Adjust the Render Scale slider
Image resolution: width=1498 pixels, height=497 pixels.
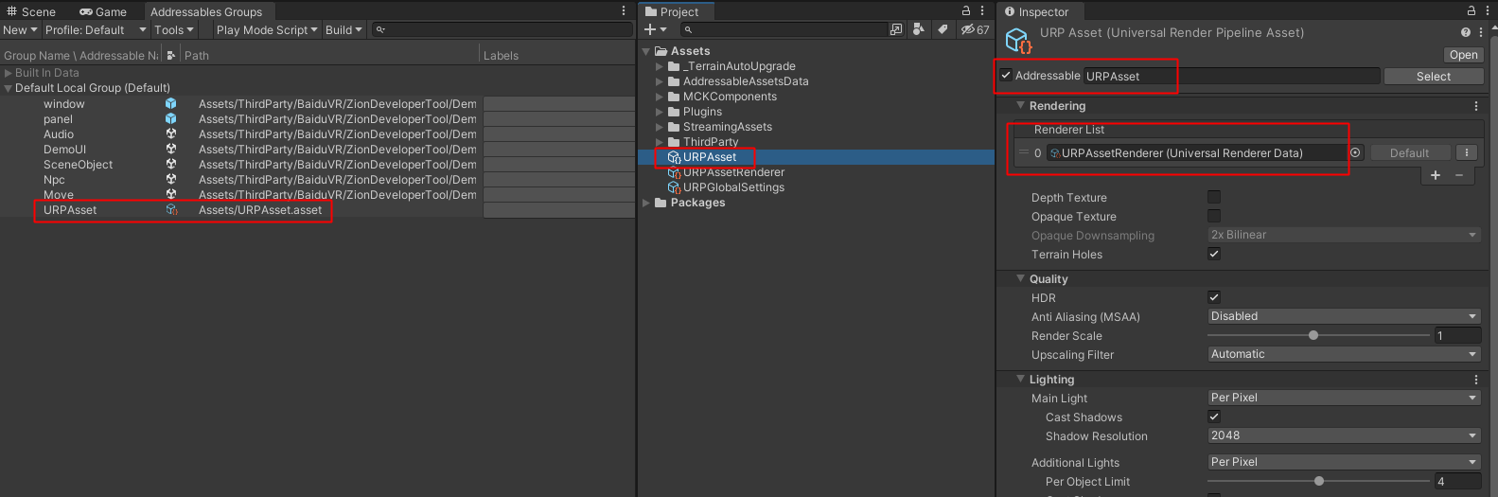(x=1313, y=335)
